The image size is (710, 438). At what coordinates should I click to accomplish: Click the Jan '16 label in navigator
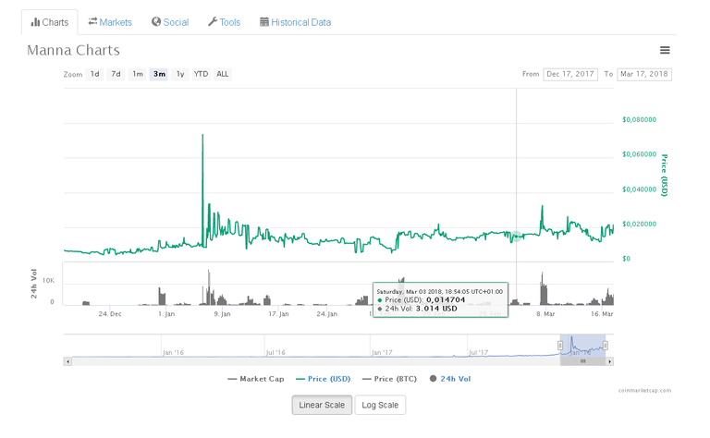click(x=173, y=352)
